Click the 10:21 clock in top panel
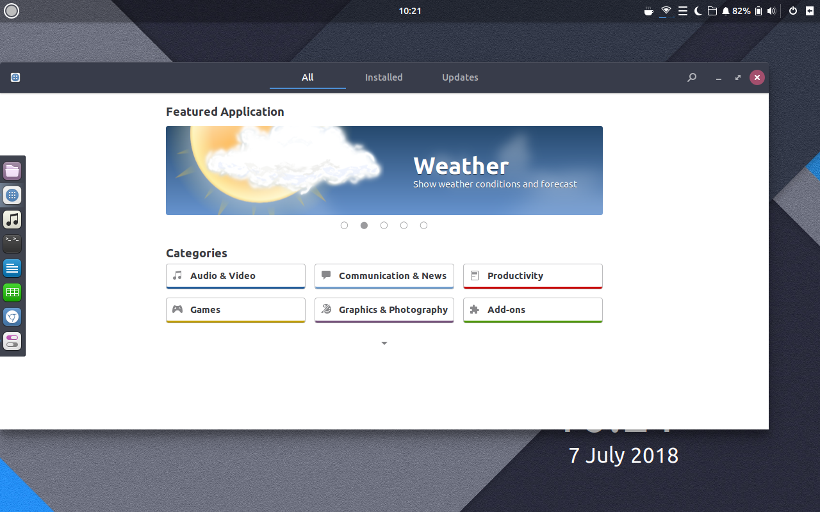 (410, 11)
